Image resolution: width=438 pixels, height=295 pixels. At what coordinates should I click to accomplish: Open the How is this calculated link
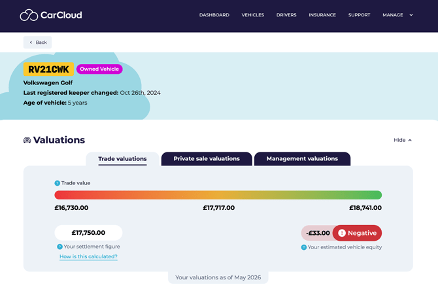tap(88, 256)
